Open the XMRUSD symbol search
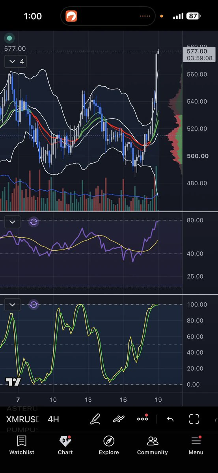Viewport: 218px width, 473px height. 23,419
